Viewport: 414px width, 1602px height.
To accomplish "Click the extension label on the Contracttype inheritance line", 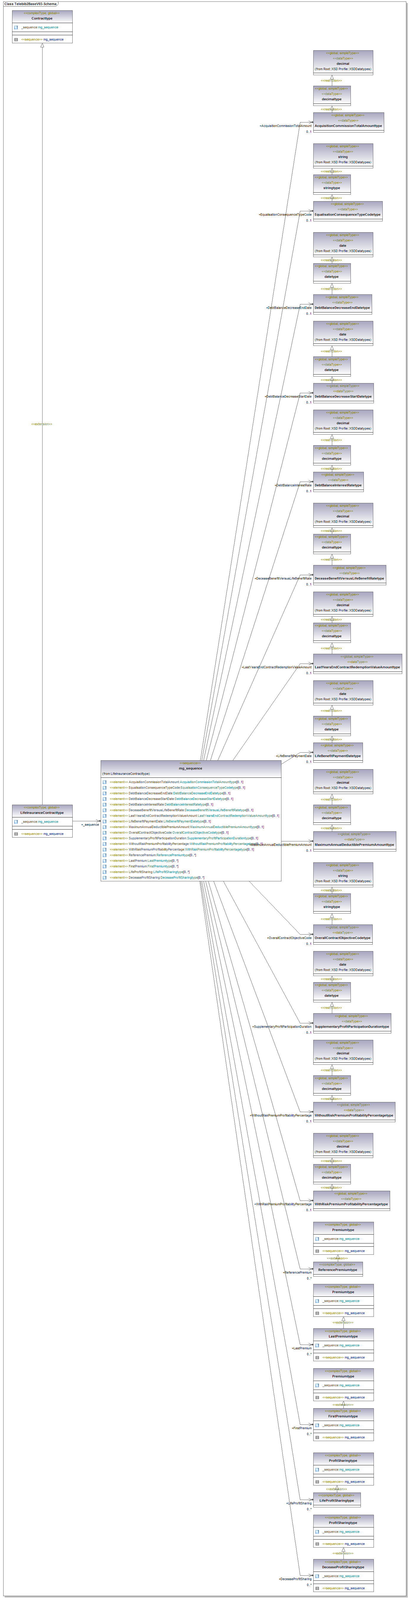I will (x=42, y=424).
